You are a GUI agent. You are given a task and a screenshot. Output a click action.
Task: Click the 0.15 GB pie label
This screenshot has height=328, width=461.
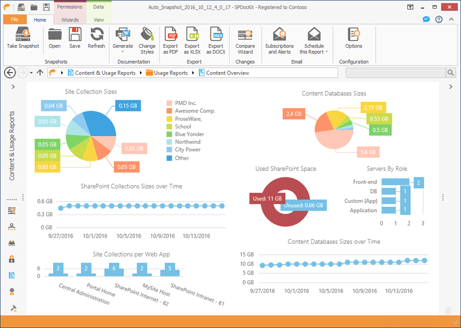click(128, 105)
